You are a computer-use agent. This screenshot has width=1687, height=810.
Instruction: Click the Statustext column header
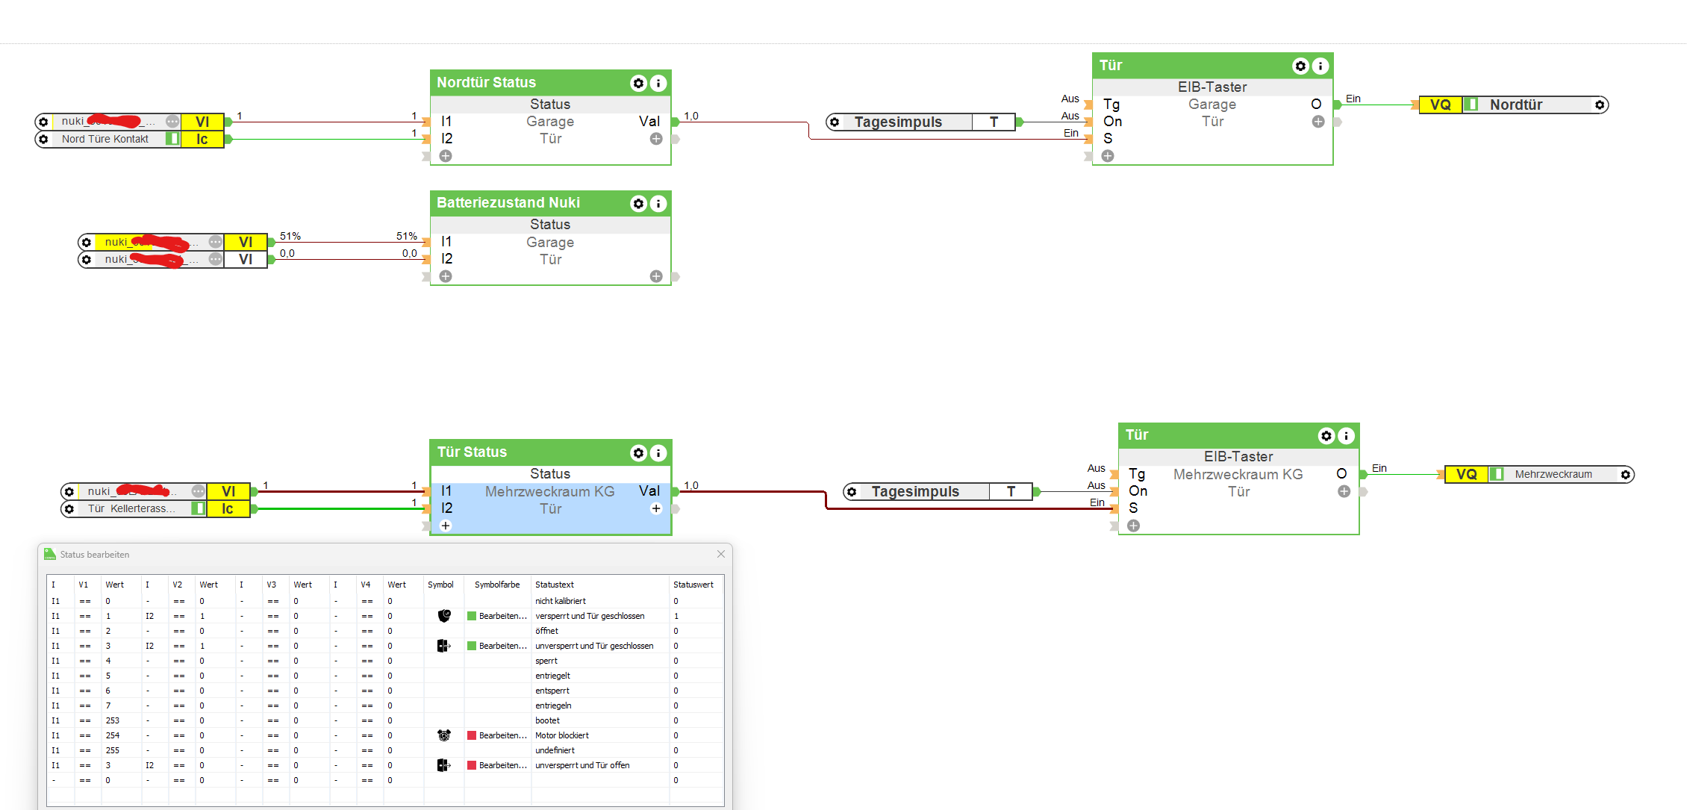(555, 585)
